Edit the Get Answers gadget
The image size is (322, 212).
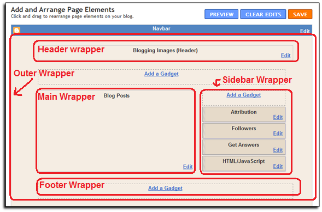[x=278, y=150]
